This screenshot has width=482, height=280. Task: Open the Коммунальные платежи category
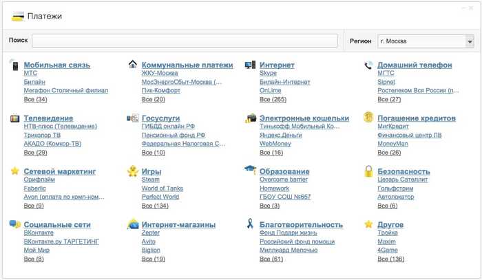tap(187, 65)
